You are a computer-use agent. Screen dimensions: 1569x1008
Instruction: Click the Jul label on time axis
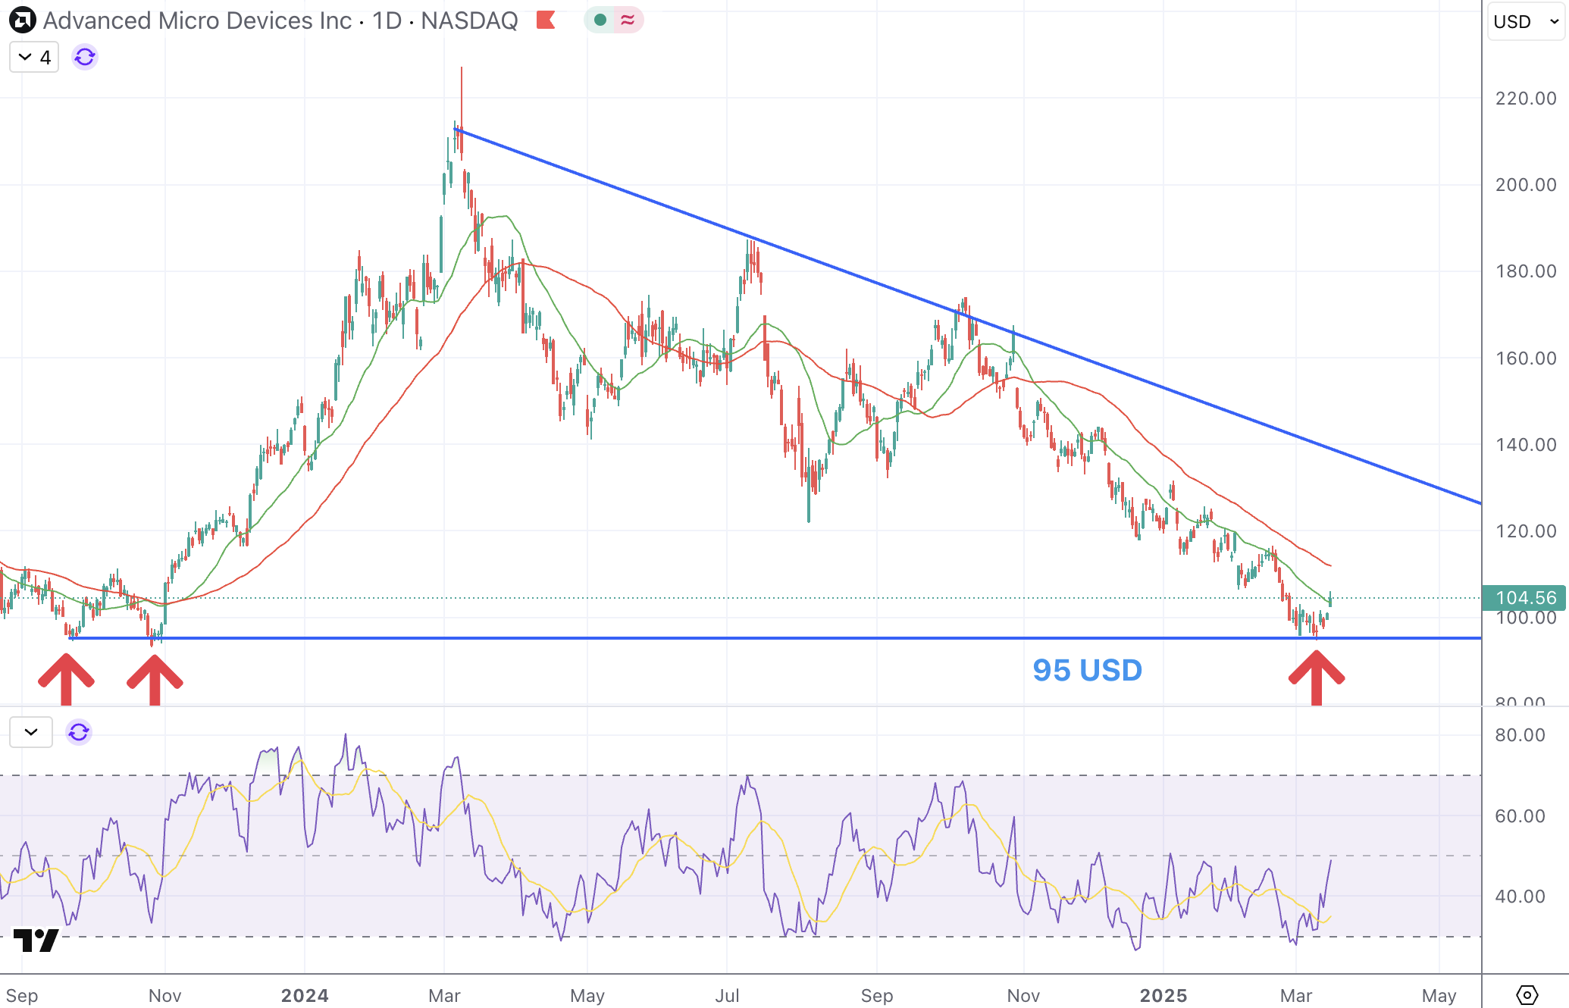(x=727, y=996)
